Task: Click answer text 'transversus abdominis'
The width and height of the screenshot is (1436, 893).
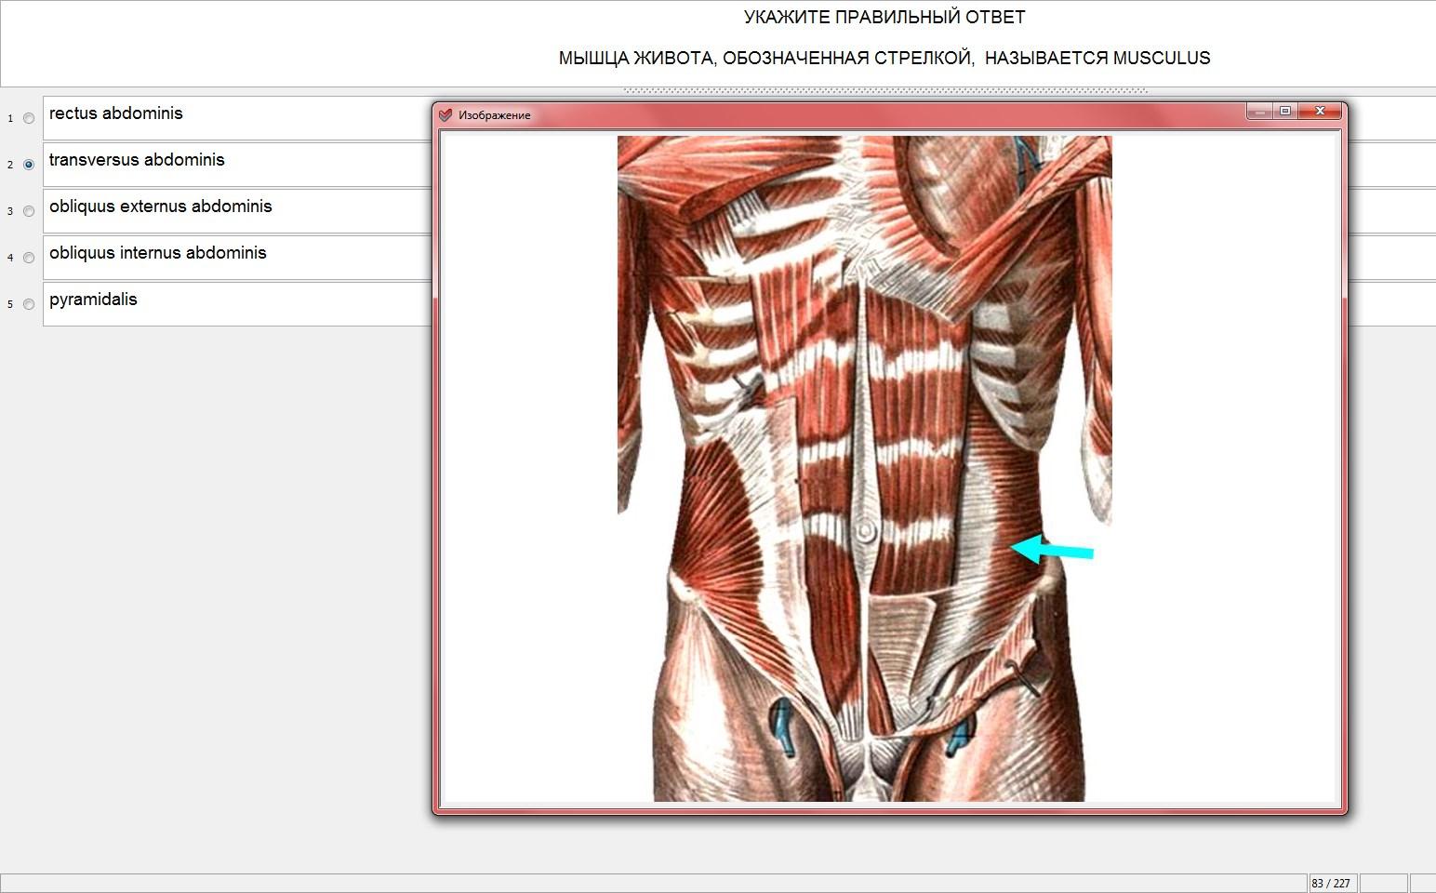Action: tap(137, 160)
